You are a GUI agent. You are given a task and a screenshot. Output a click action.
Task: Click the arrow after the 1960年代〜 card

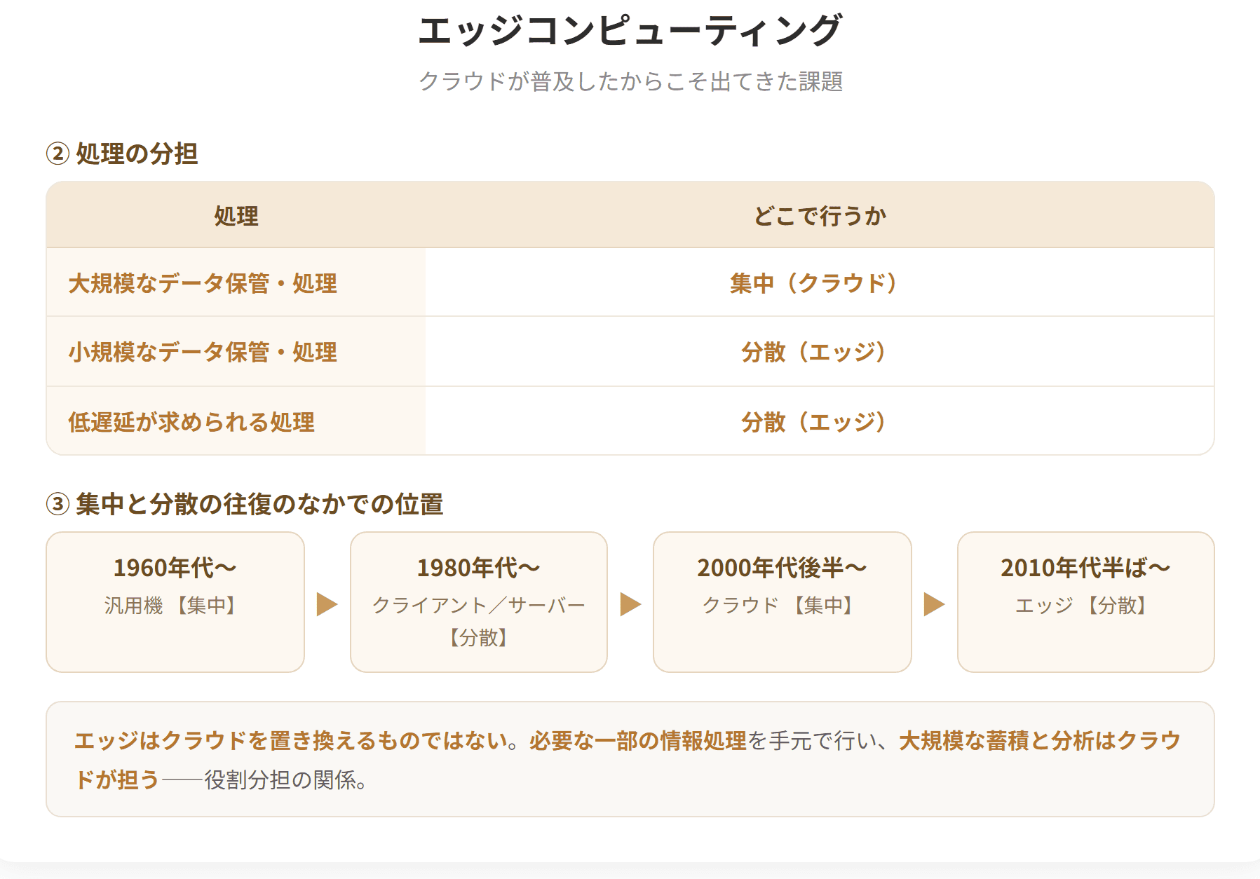327,604
